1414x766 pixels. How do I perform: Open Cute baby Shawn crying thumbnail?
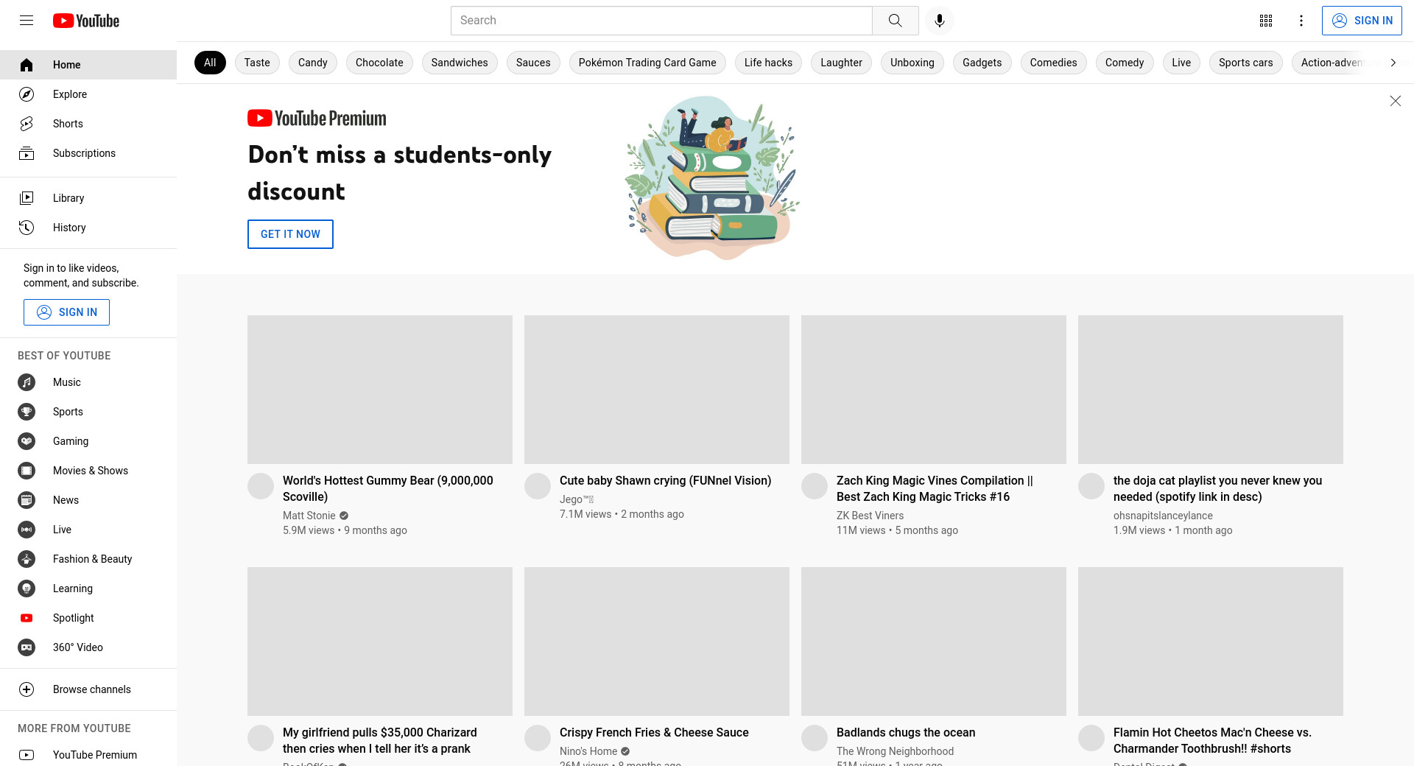657,390
